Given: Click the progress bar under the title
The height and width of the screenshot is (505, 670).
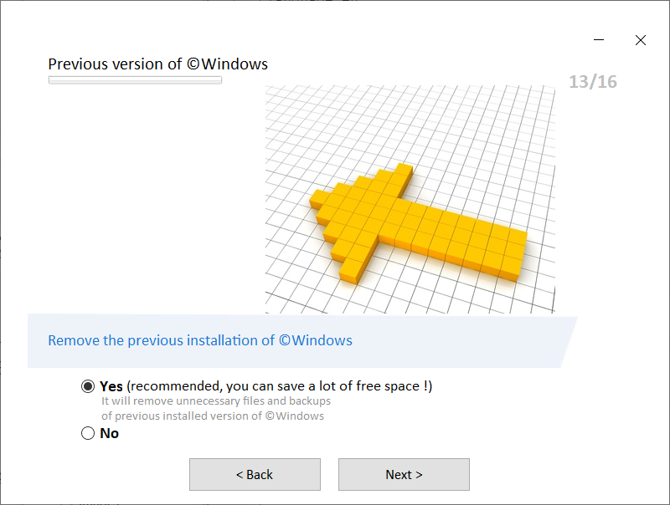Looking at the screenshot, I should click(135, 80).
